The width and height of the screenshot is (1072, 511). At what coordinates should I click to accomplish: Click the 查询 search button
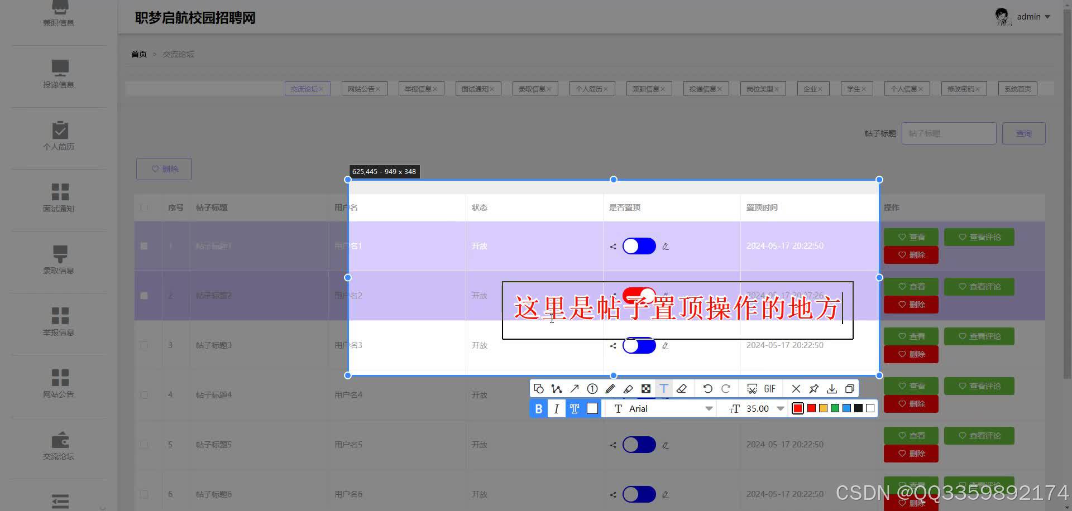(x=1024, y=133)
